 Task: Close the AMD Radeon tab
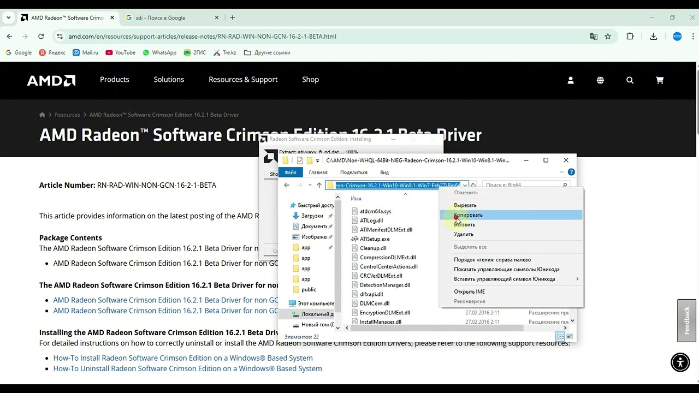(x=112, y=17)
